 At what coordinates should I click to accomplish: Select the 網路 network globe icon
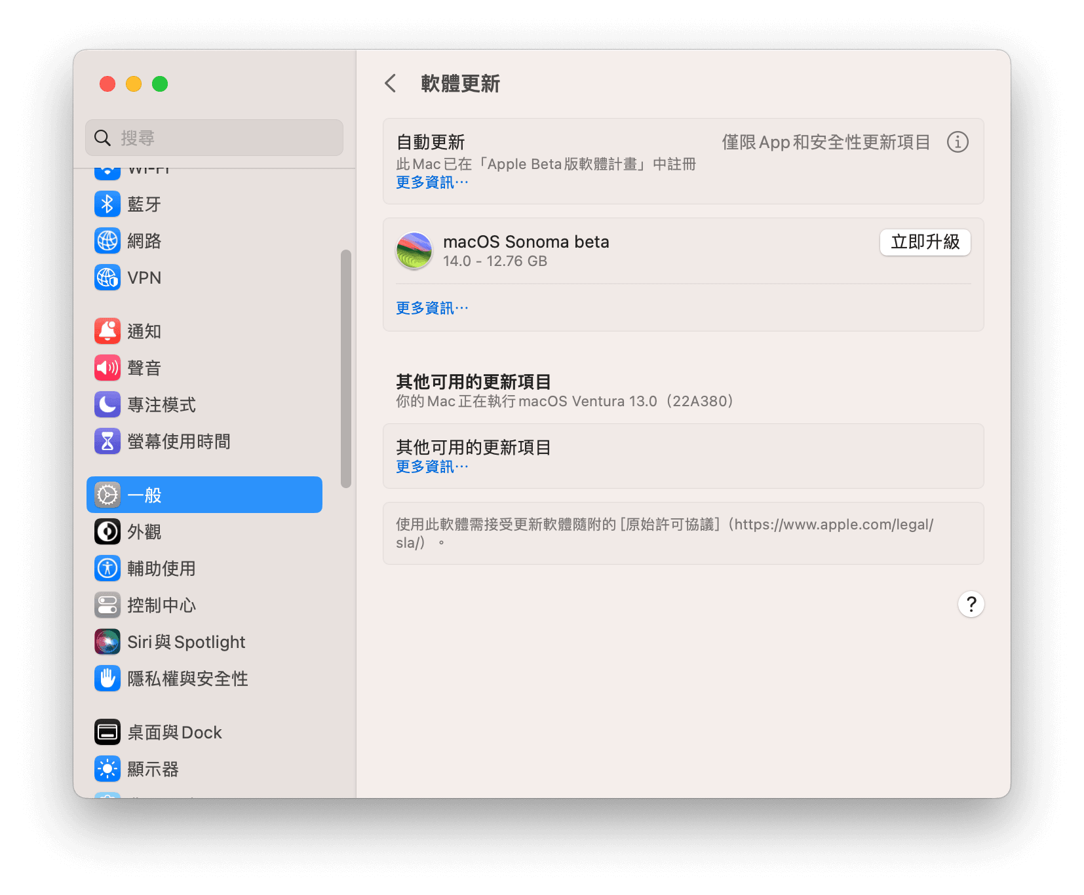pyautogui.click(x=107, y=240)
